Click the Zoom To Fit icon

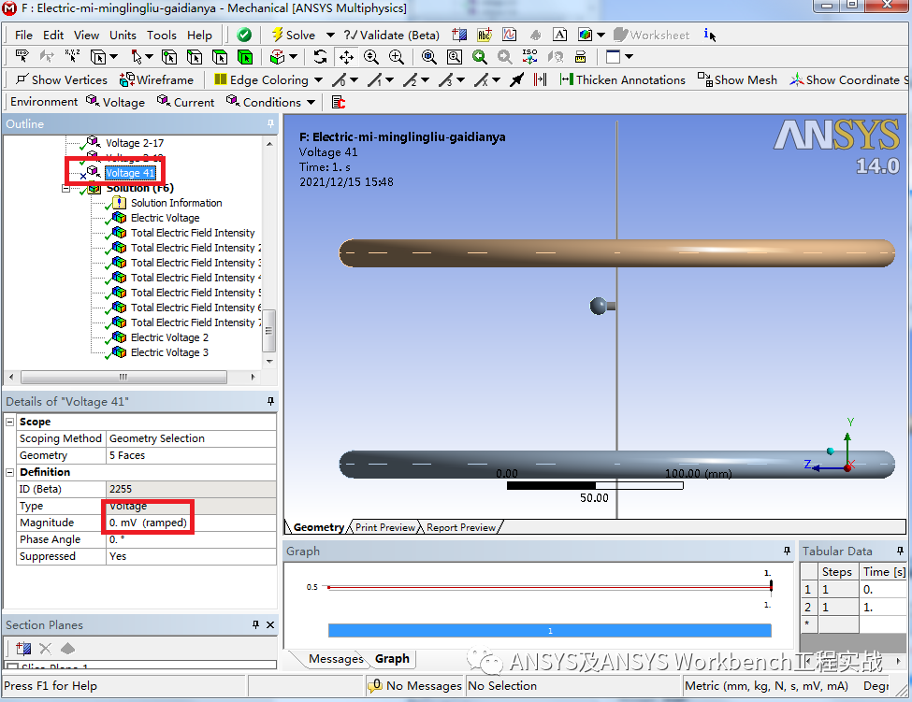point(429,57)
